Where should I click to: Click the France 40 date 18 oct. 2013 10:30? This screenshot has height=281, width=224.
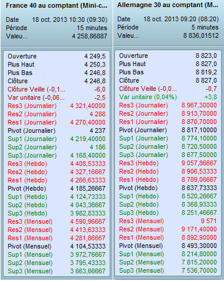[x=70, y=19]
